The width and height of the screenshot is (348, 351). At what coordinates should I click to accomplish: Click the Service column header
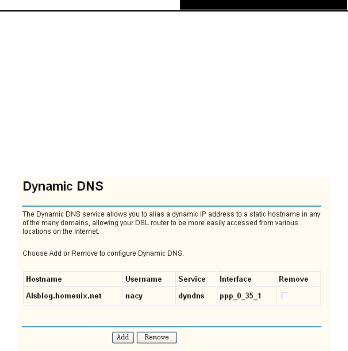(x=196, y=279)
